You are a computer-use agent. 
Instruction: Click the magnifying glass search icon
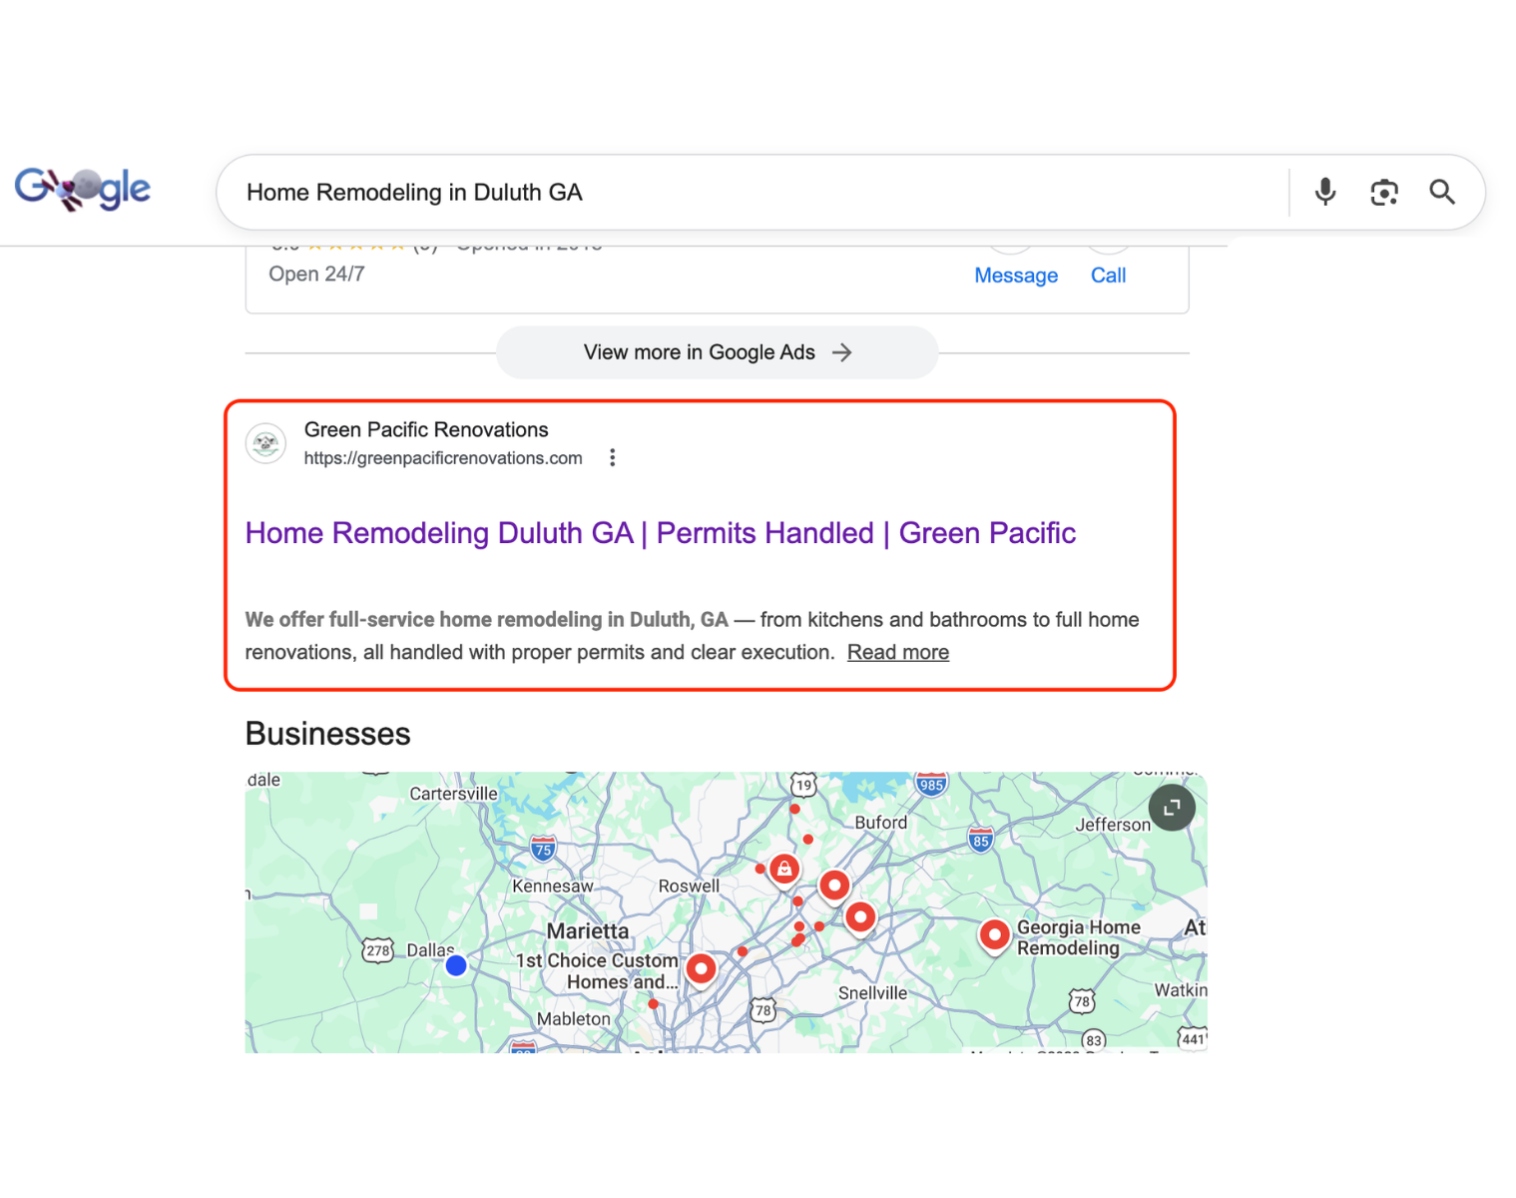(x=1443, y=192)
